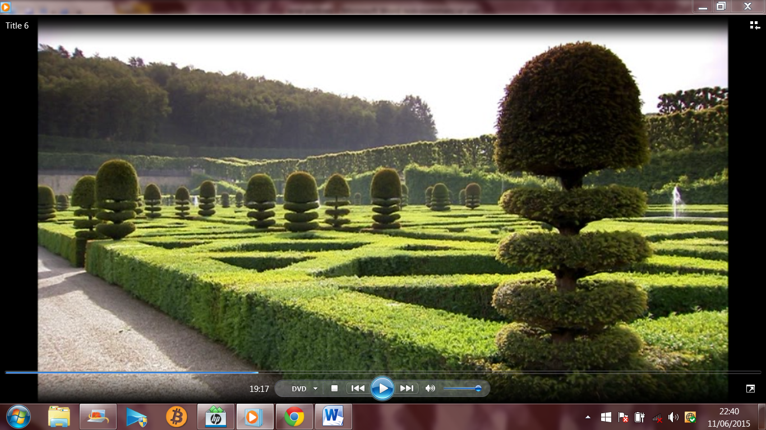Open the HP Support Assistant taskbar icon
The height and width of the screenshot is (430, 766).
215,417
